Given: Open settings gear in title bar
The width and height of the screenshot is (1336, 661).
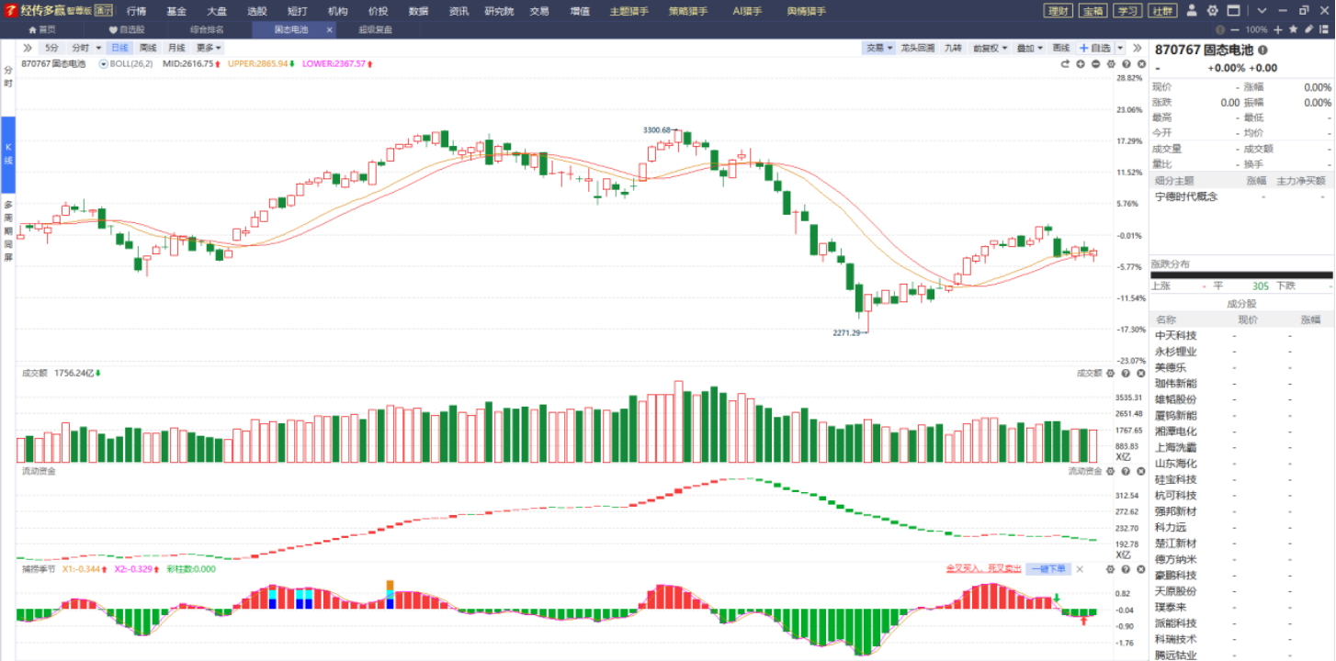Looking at the screenshot, I should coord(1212,10).
